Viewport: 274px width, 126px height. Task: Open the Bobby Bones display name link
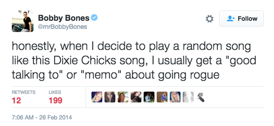(x=63, y=18)
